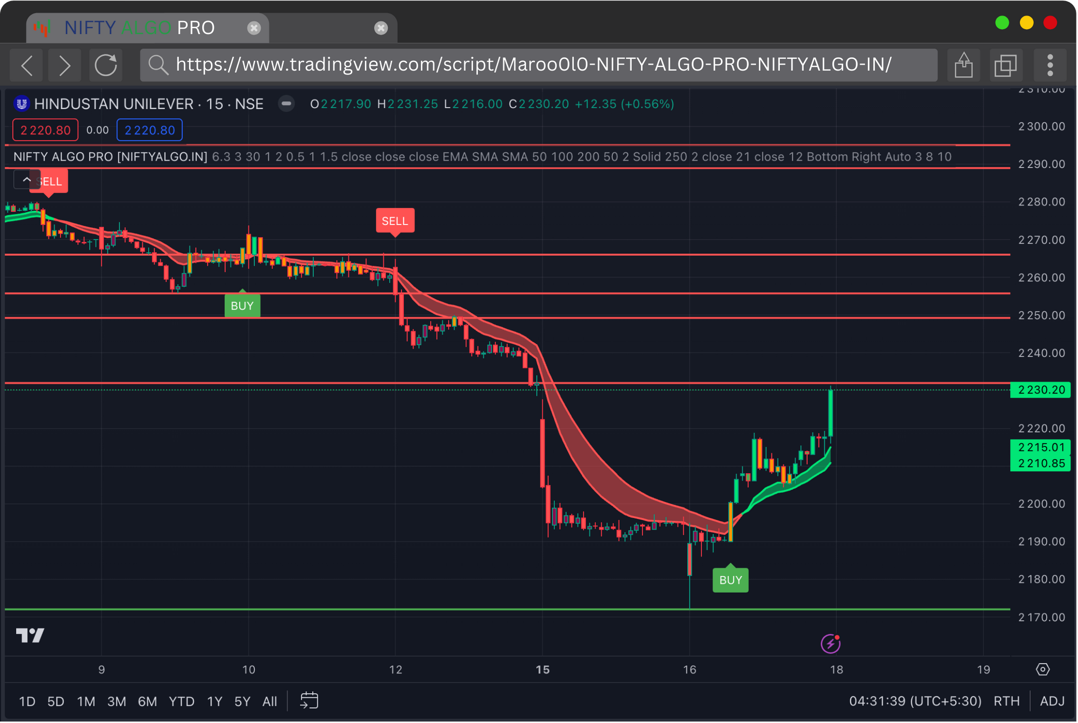Reload the page
Viewport: 1078px width, 723px height.
(x=106, y=65)
